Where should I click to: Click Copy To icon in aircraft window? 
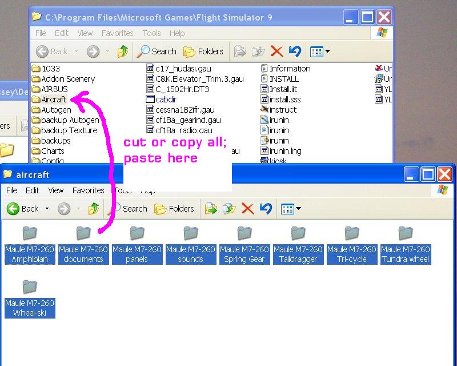pyautogui.click(x=229, y=209)
